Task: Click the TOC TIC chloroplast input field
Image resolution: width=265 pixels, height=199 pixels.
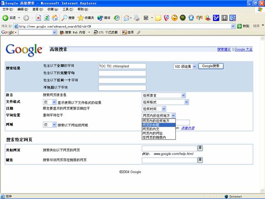Action: pyautogui.click(x=122, y=66)
